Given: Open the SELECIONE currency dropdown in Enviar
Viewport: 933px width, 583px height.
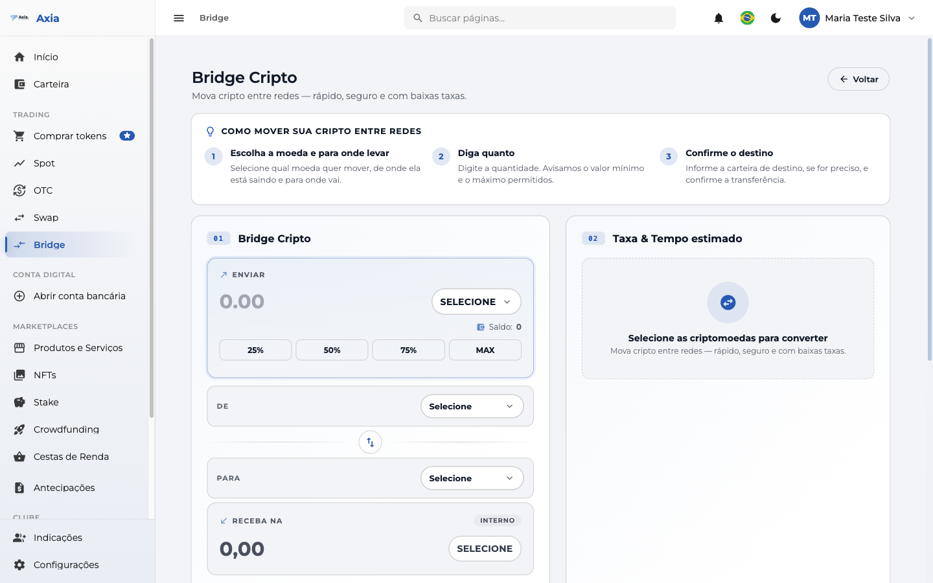Looking at the screenshot, I should (x=476, y=302).
